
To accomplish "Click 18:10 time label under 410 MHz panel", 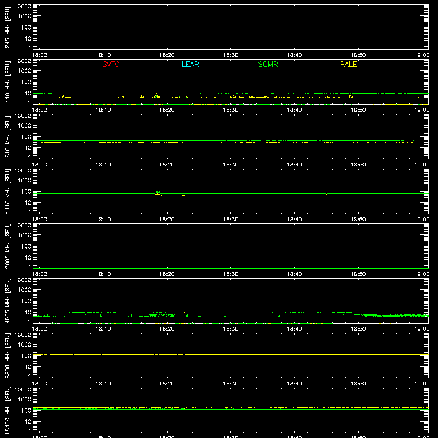I will pos(103,110).
